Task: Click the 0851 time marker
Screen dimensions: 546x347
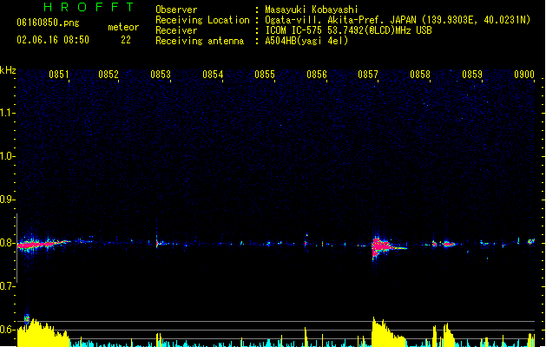Action: tap(59, 75)
